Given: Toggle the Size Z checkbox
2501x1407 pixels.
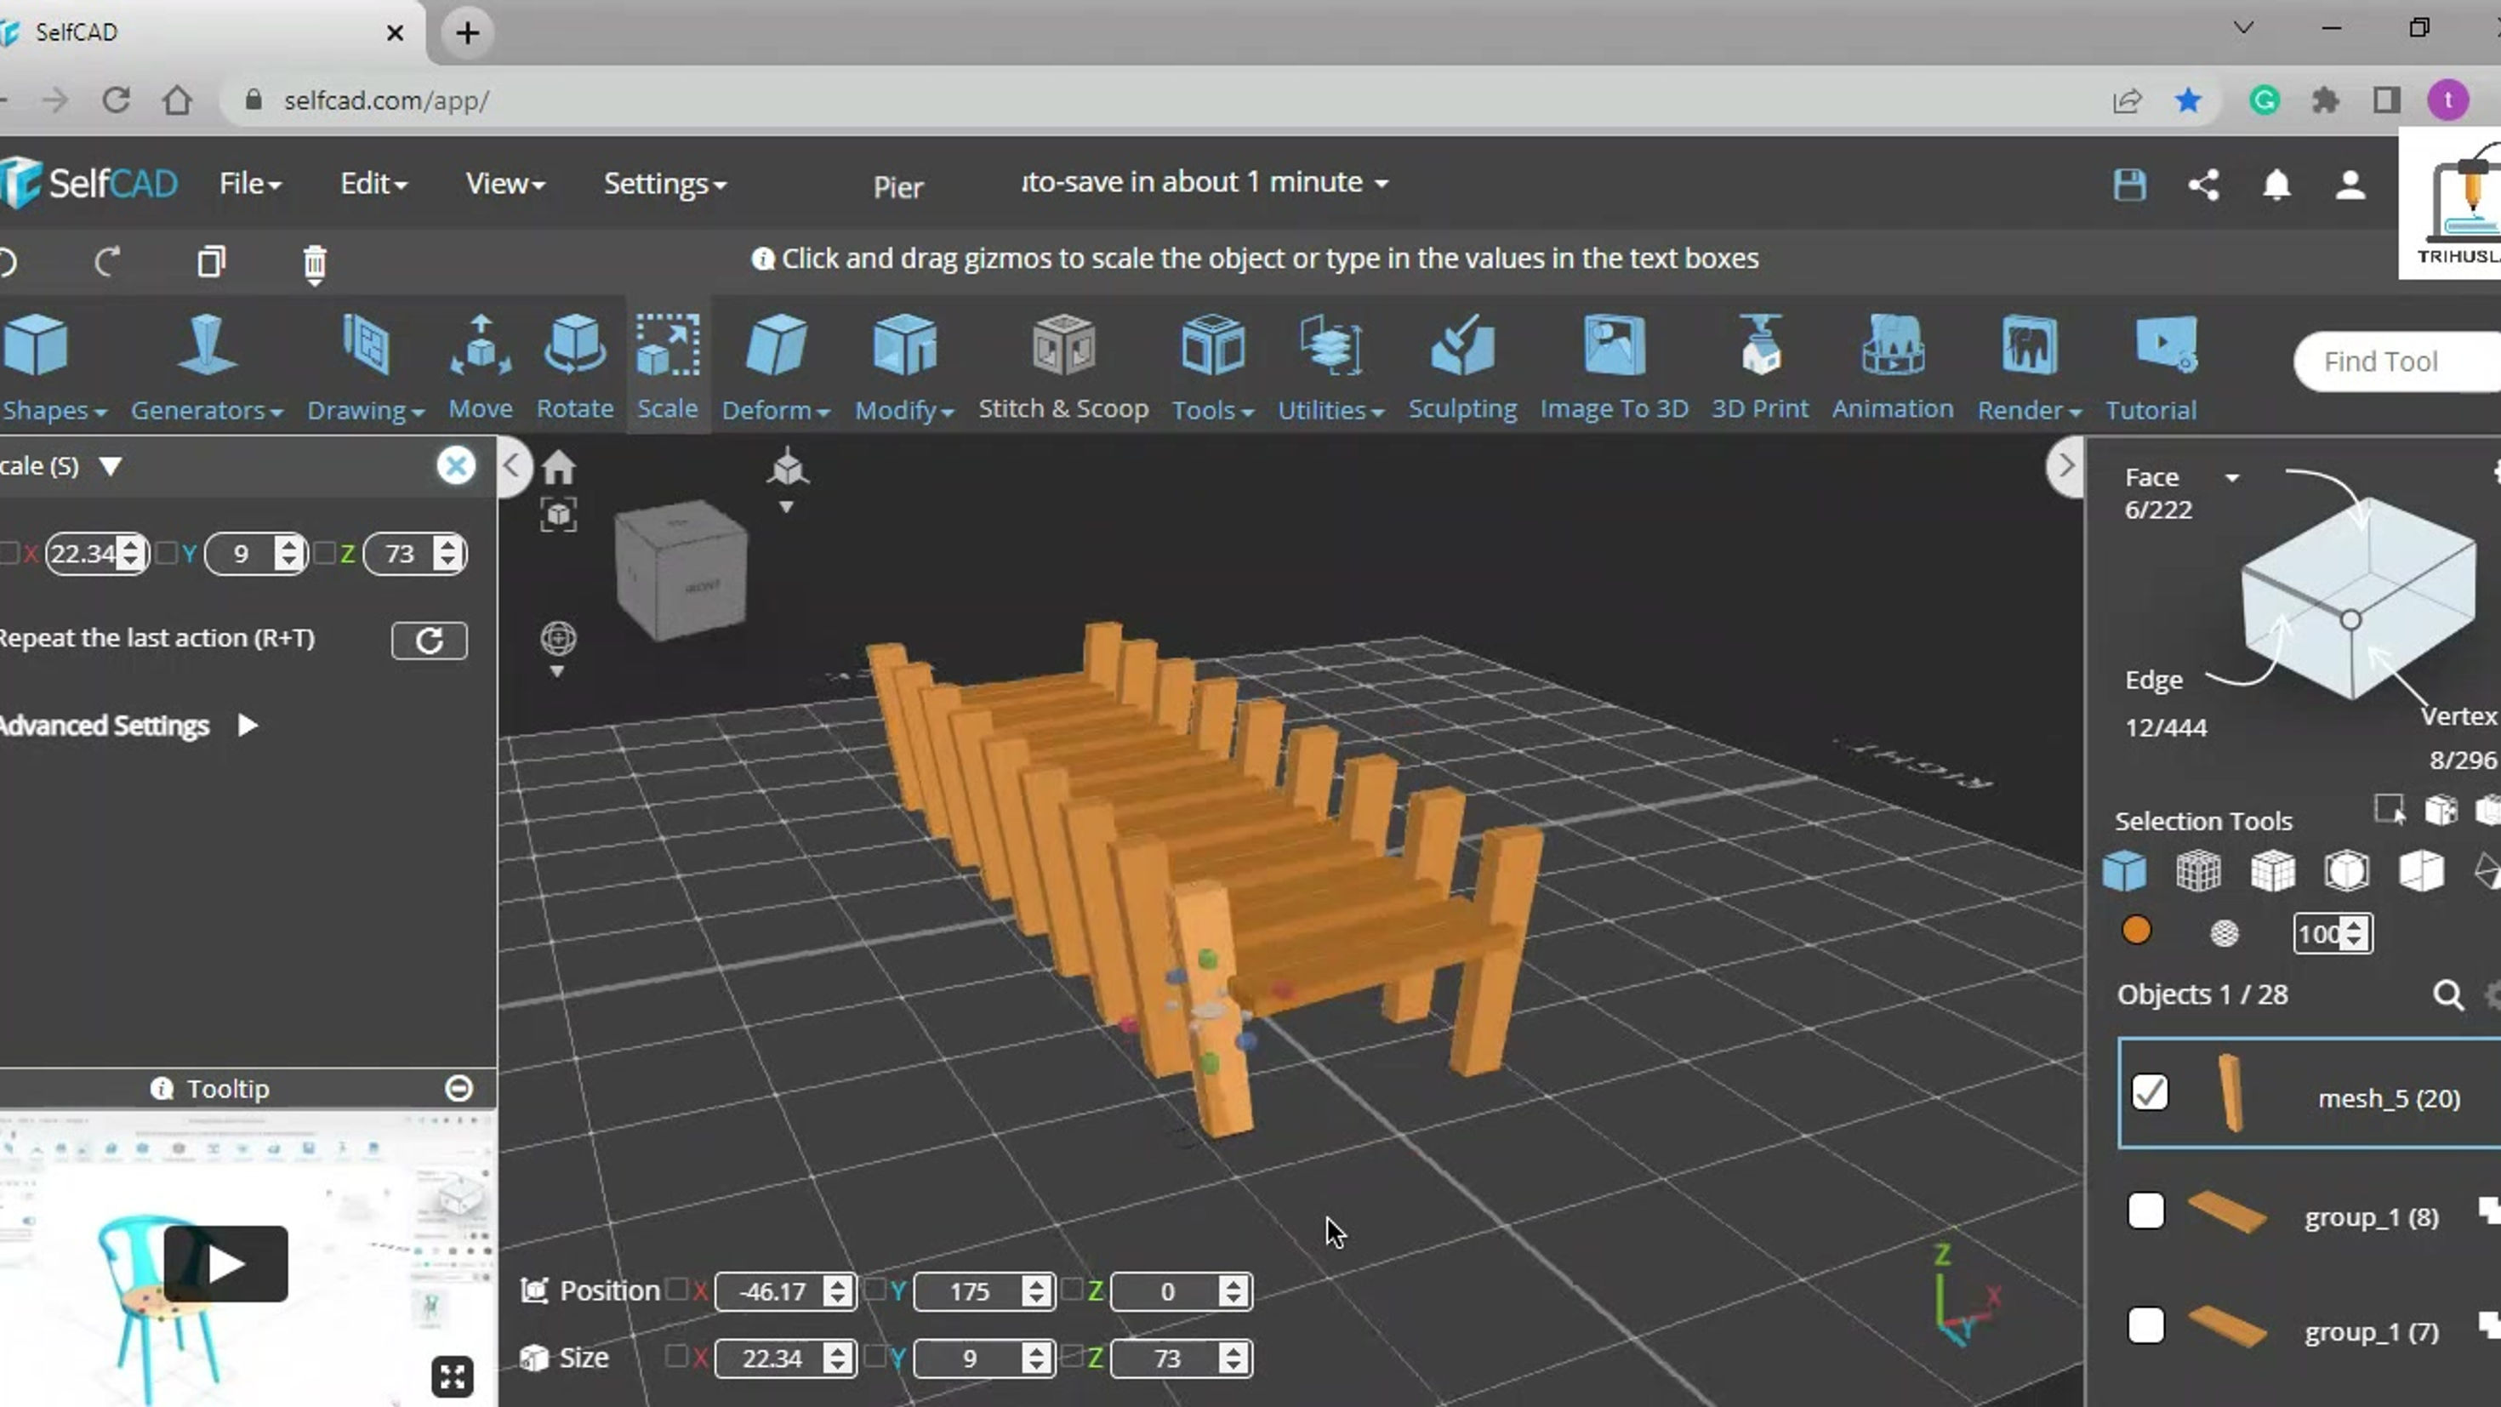Looking at the screenshot, I should [1072, 1357].
